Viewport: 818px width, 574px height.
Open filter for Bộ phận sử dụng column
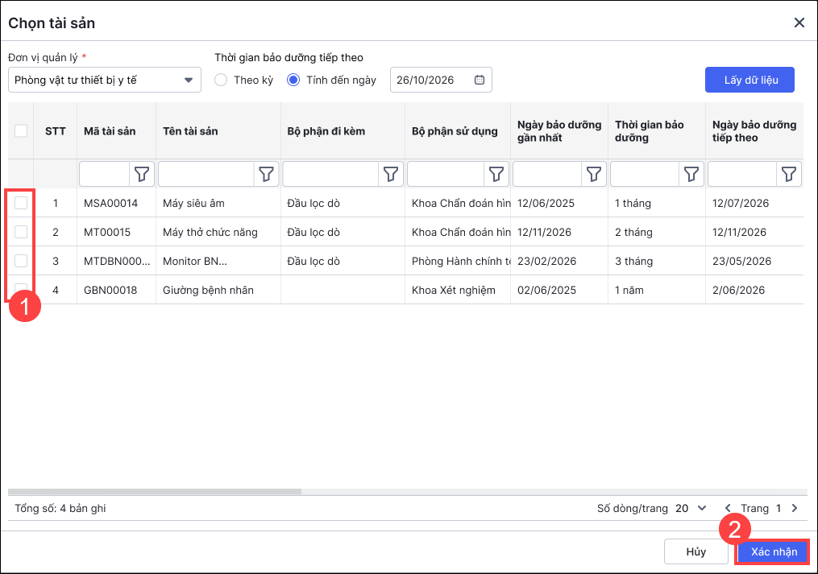496,174
